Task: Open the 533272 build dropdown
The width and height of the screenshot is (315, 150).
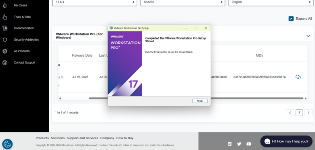Action: [183, 2]
